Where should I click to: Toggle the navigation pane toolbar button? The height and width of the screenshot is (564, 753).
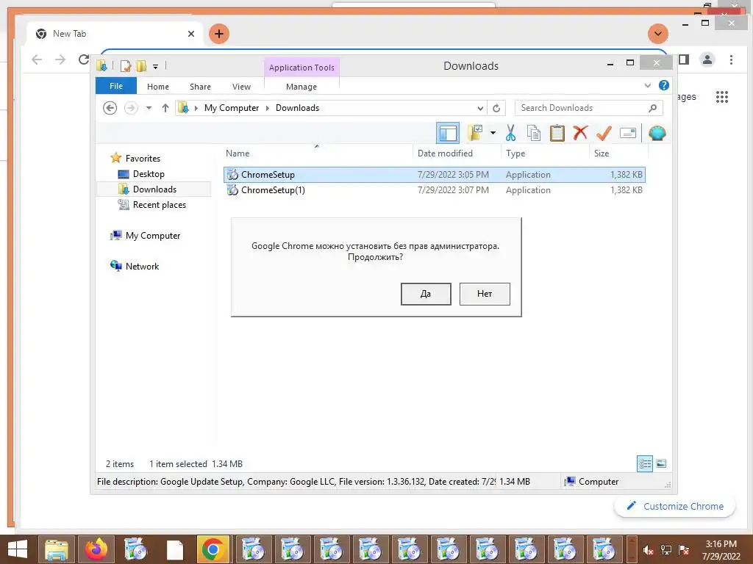point(448,134)
